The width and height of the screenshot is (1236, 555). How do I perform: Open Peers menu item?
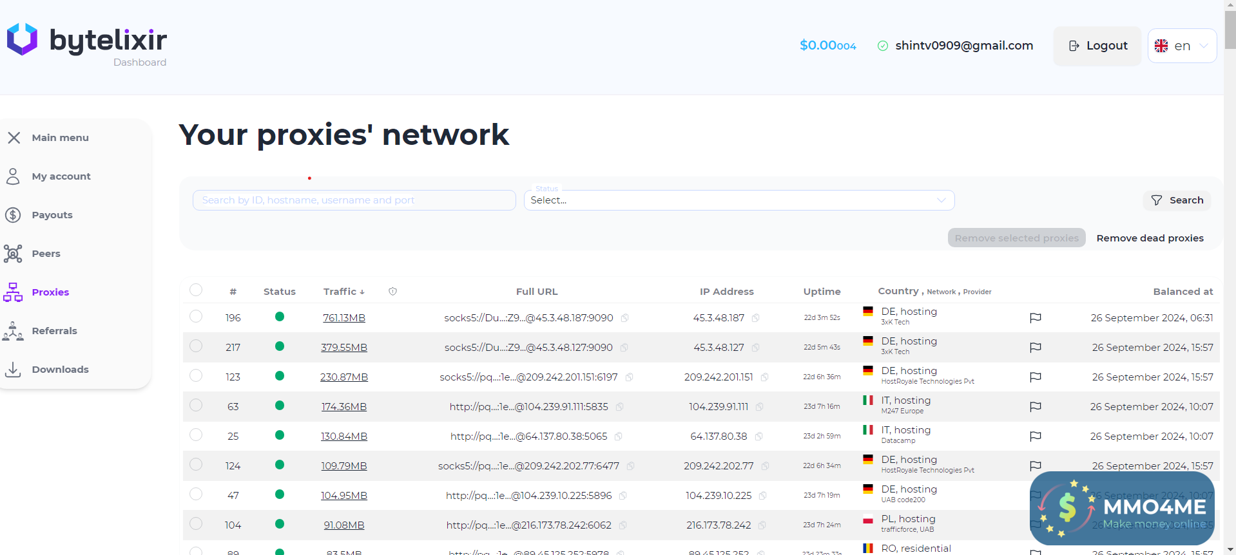pos(46,254)
